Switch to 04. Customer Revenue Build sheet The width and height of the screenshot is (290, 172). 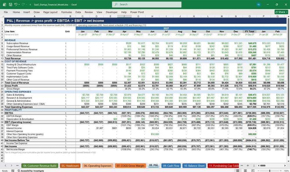point(40,166)
